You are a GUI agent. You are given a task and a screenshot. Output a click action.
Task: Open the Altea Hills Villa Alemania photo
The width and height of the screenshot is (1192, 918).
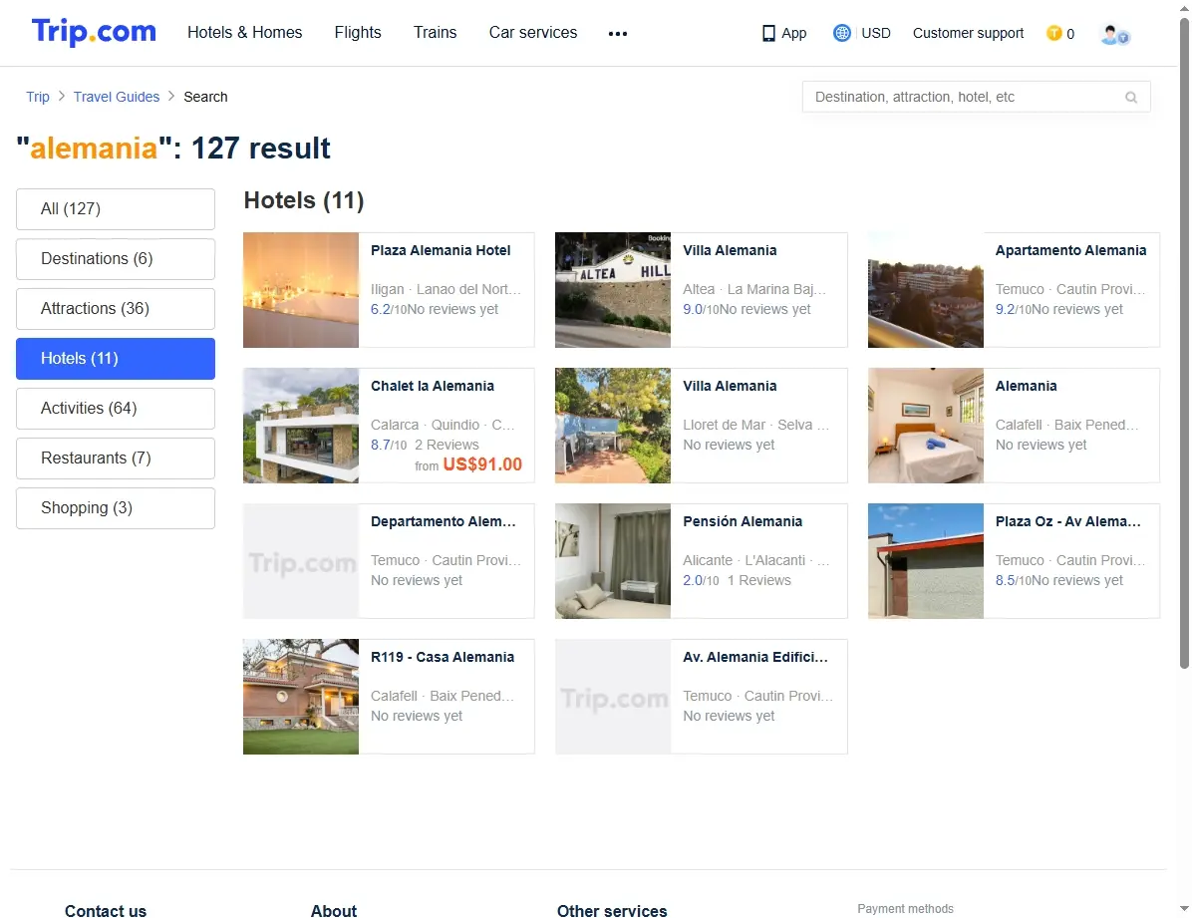tap(613, 290)
